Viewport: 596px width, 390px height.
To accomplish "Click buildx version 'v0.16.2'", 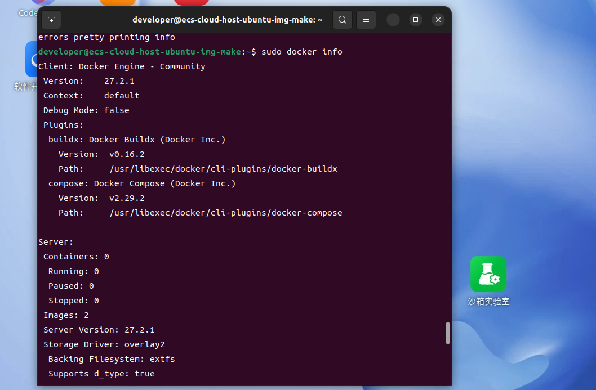I will (127, 154).
